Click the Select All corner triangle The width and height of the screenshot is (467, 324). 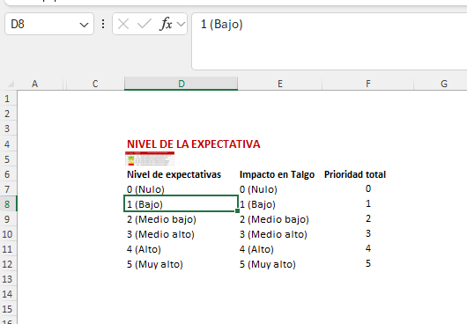pos(11,85)
